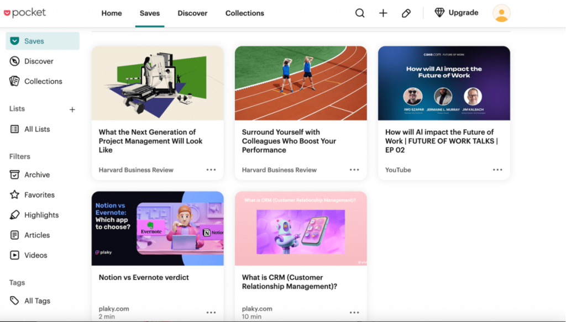Filter saves by Videos
This screenshot has height=322, width=566.
coord(35,255)
